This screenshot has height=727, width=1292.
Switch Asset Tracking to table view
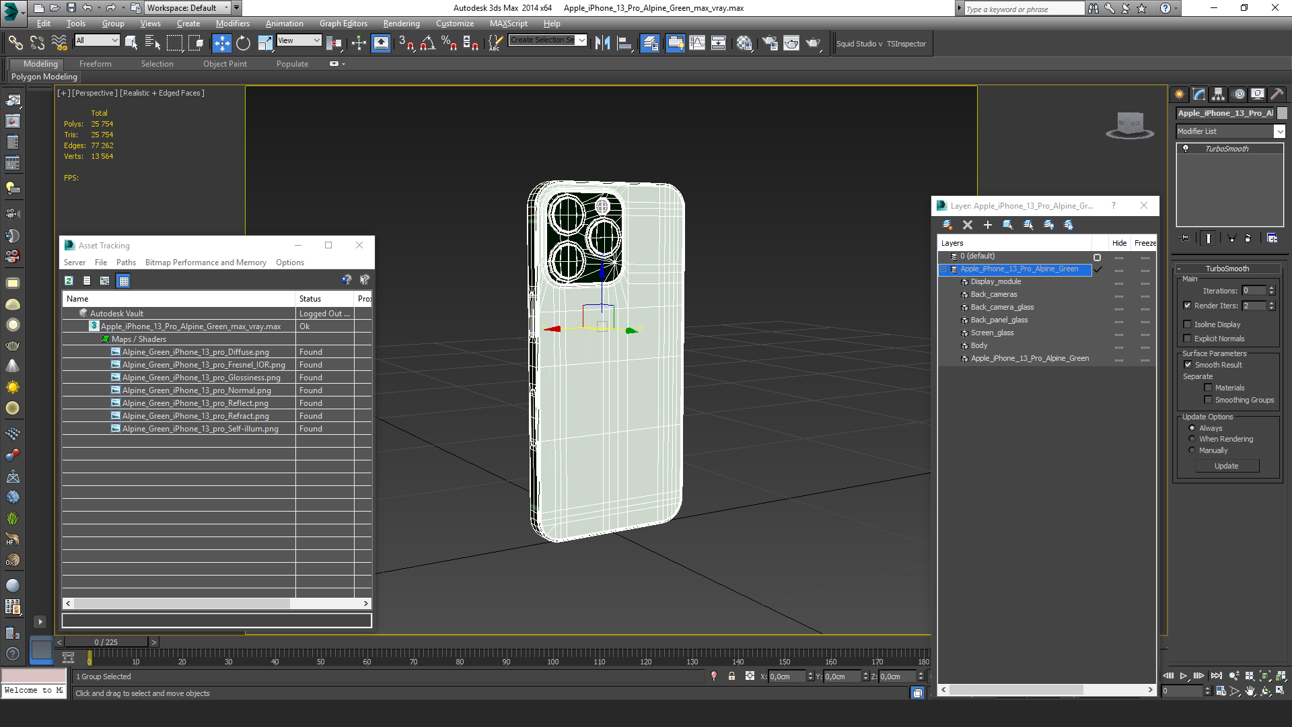124,281
